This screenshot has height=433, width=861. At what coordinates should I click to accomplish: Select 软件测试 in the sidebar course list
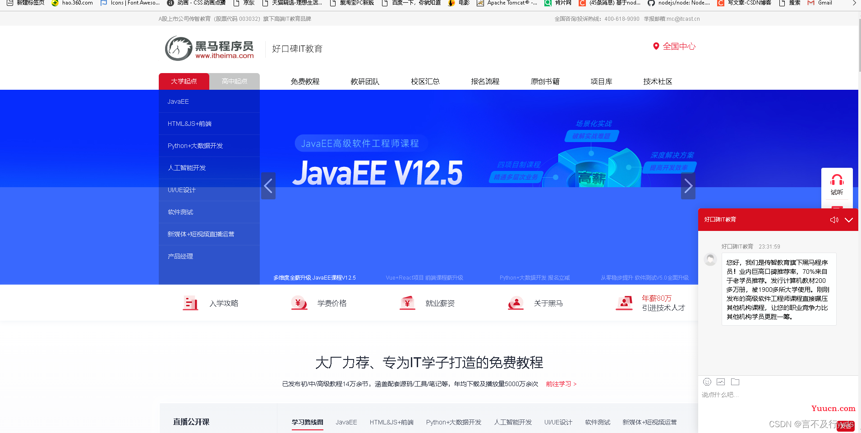tap(209, 212)
